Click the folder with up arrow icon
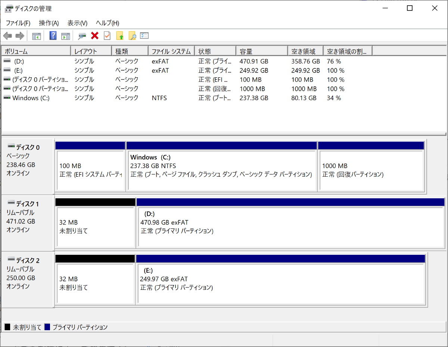The image size is (448, 347). click(x=119, y=35)
